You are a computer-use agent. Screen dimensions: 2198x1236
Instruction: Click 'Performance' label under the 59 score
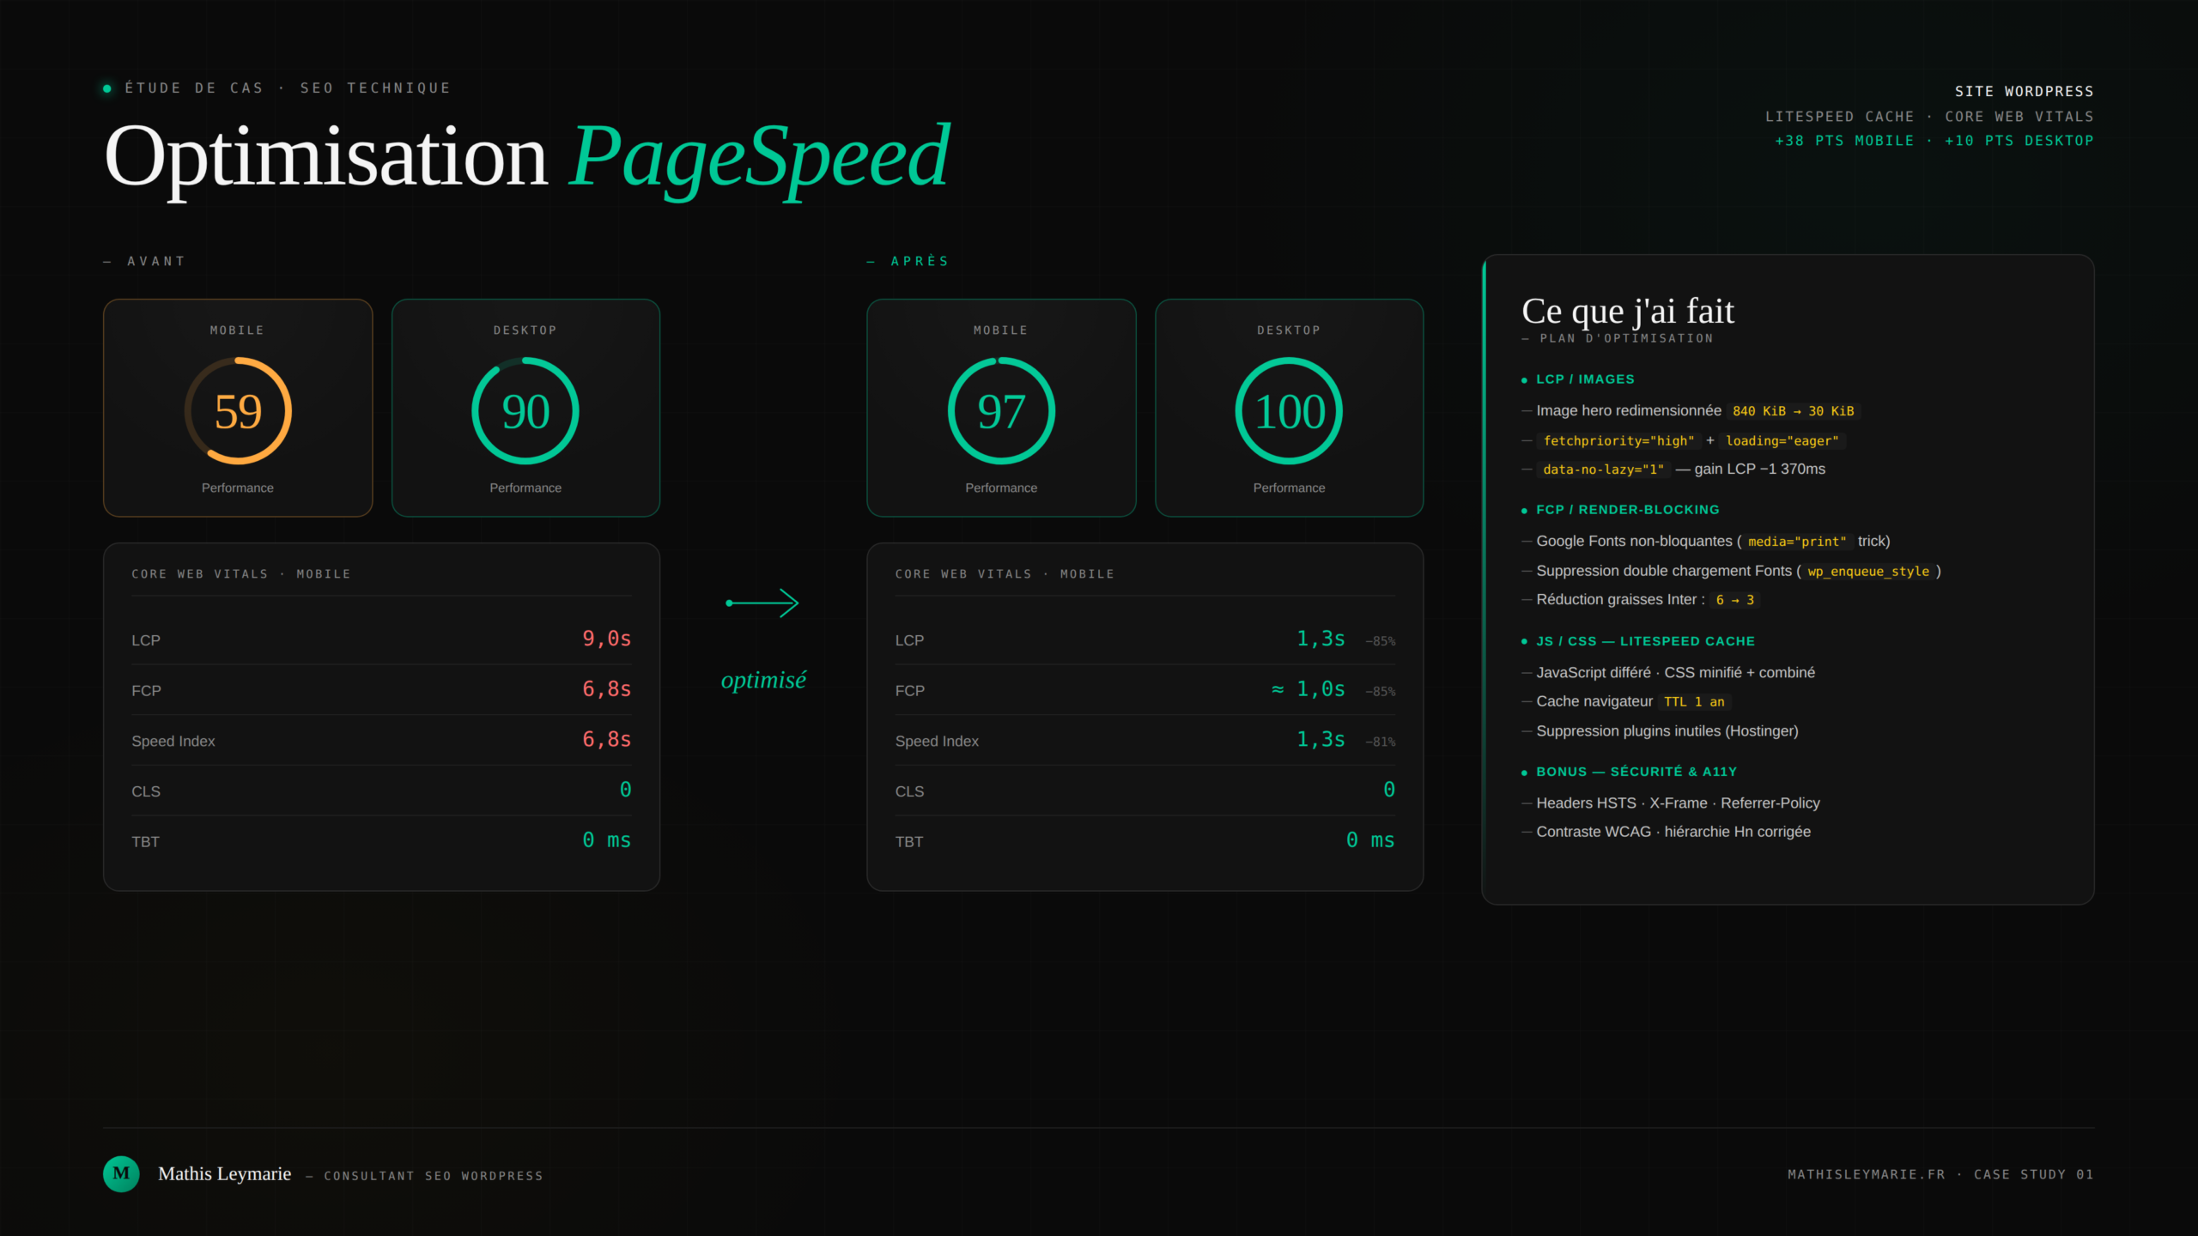click(x=238, y=488)
